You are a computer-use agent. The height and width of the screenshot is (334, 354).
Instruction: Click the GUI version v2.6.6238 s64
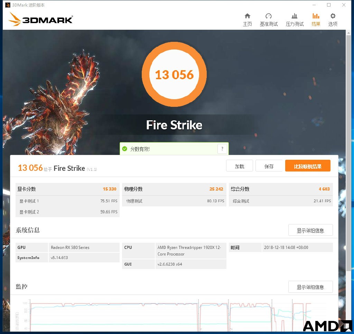pyautogui.click(x=170, y=264)
